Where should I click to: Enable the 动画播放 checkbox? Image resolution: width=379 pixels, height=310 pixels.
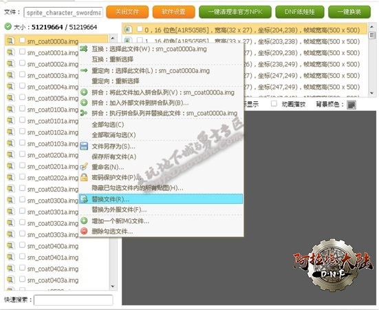pos(274,103)
